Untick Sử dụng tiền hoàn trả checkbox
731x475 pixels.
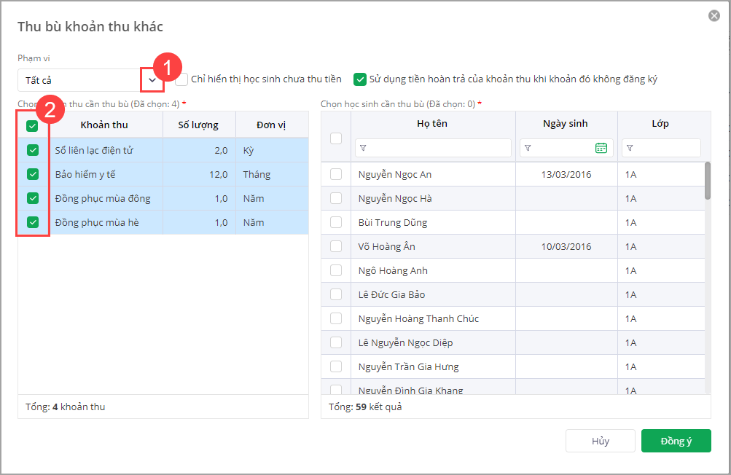click(x=359, y=79)
